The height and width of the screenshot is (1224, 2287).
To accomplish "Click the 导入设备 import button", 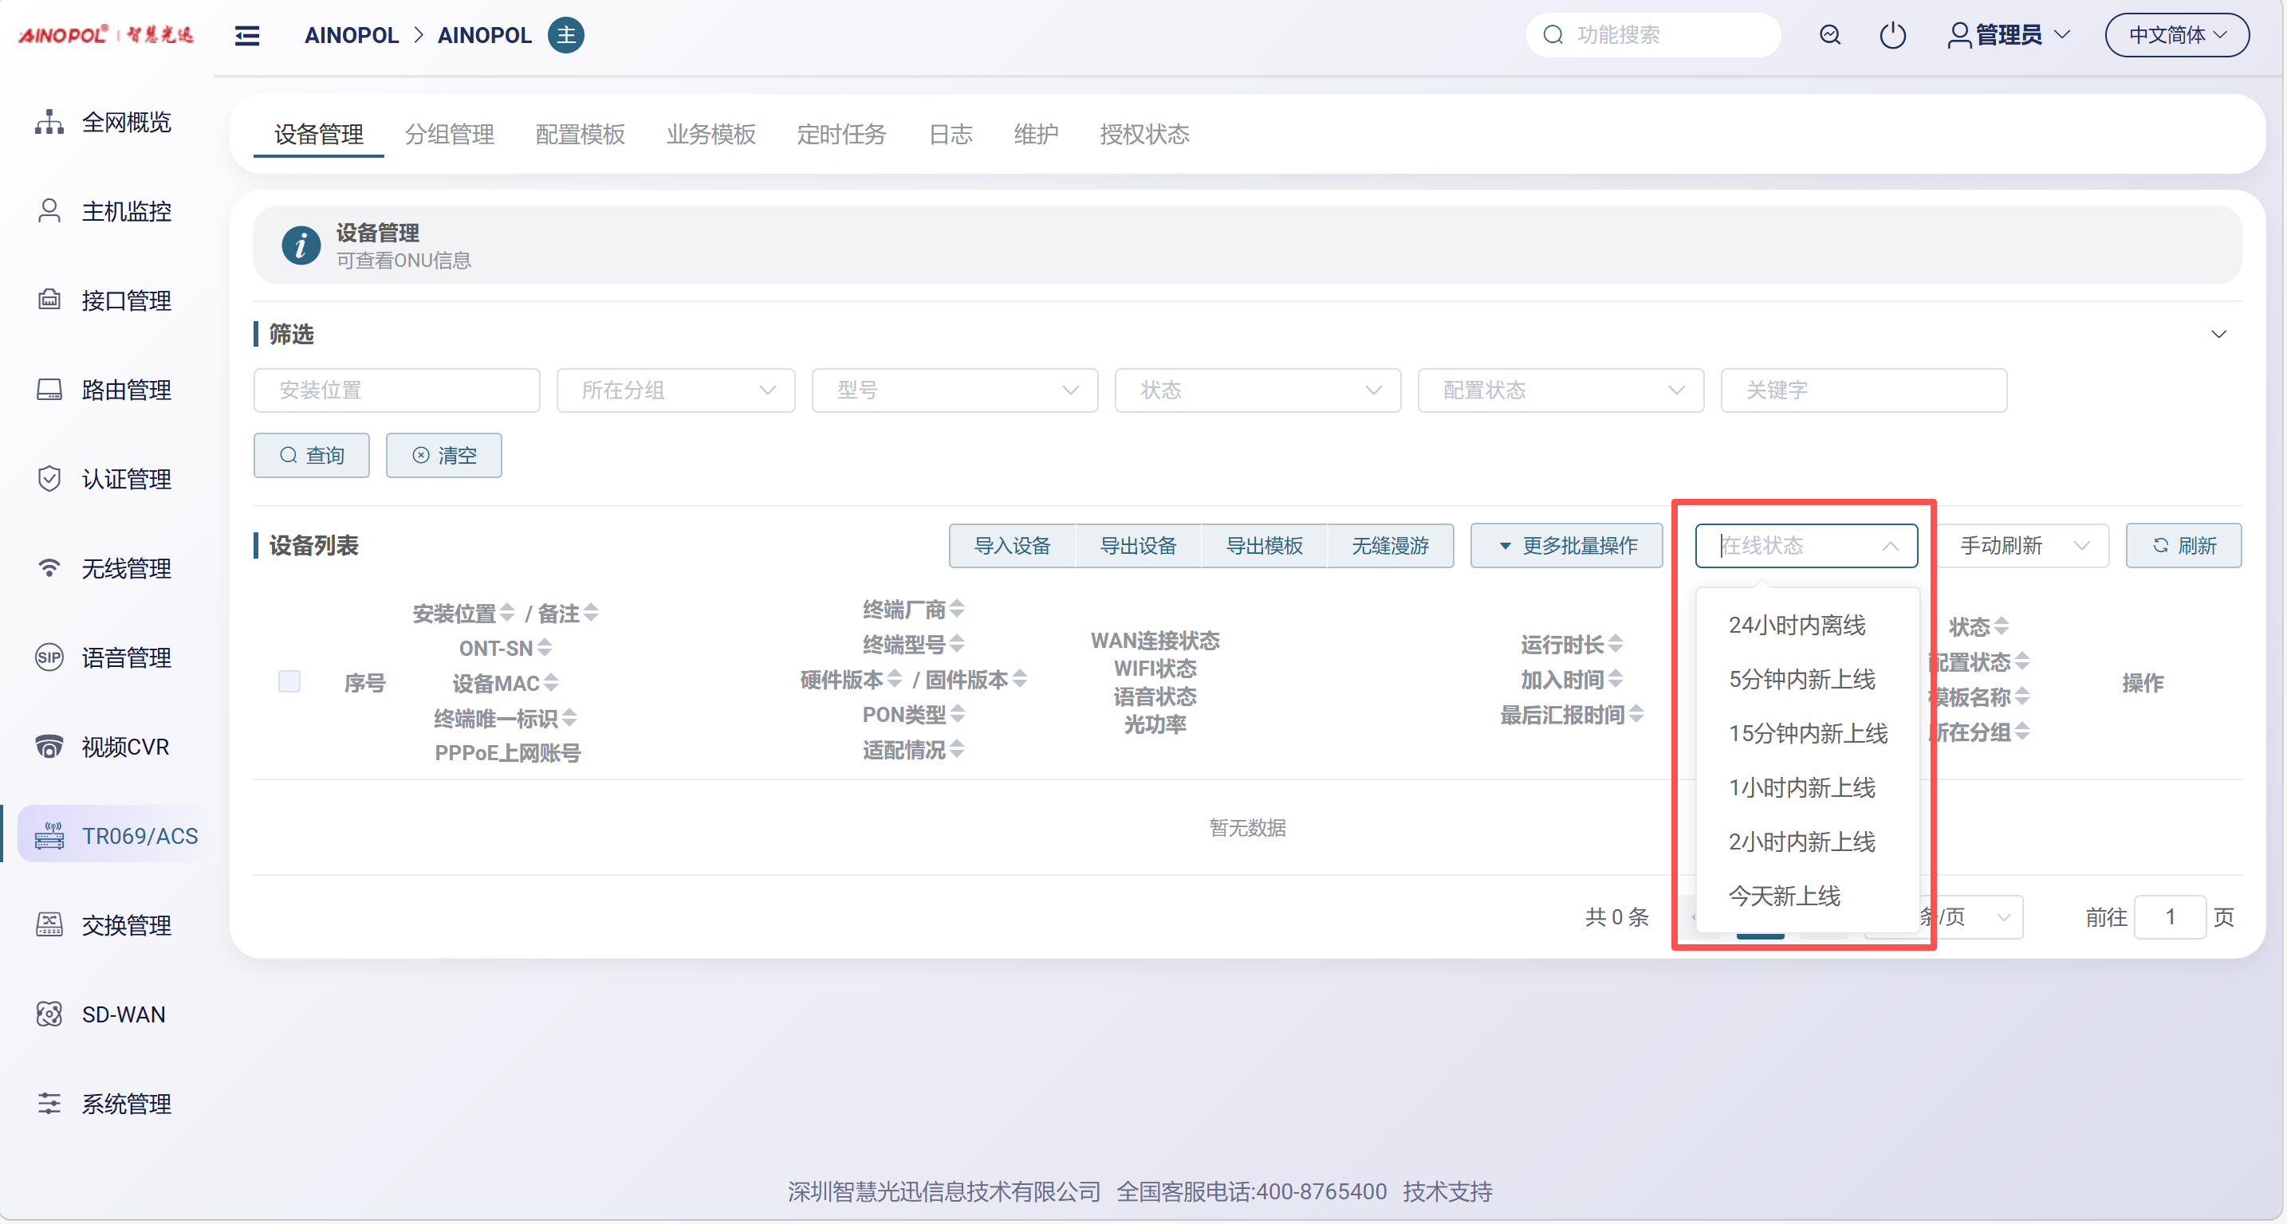I will point(1012,546).
